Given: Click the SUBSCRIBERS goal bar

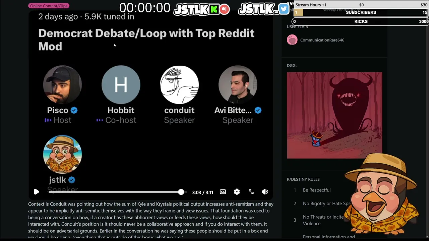Looking at the screenshot, I should point(361,12).
